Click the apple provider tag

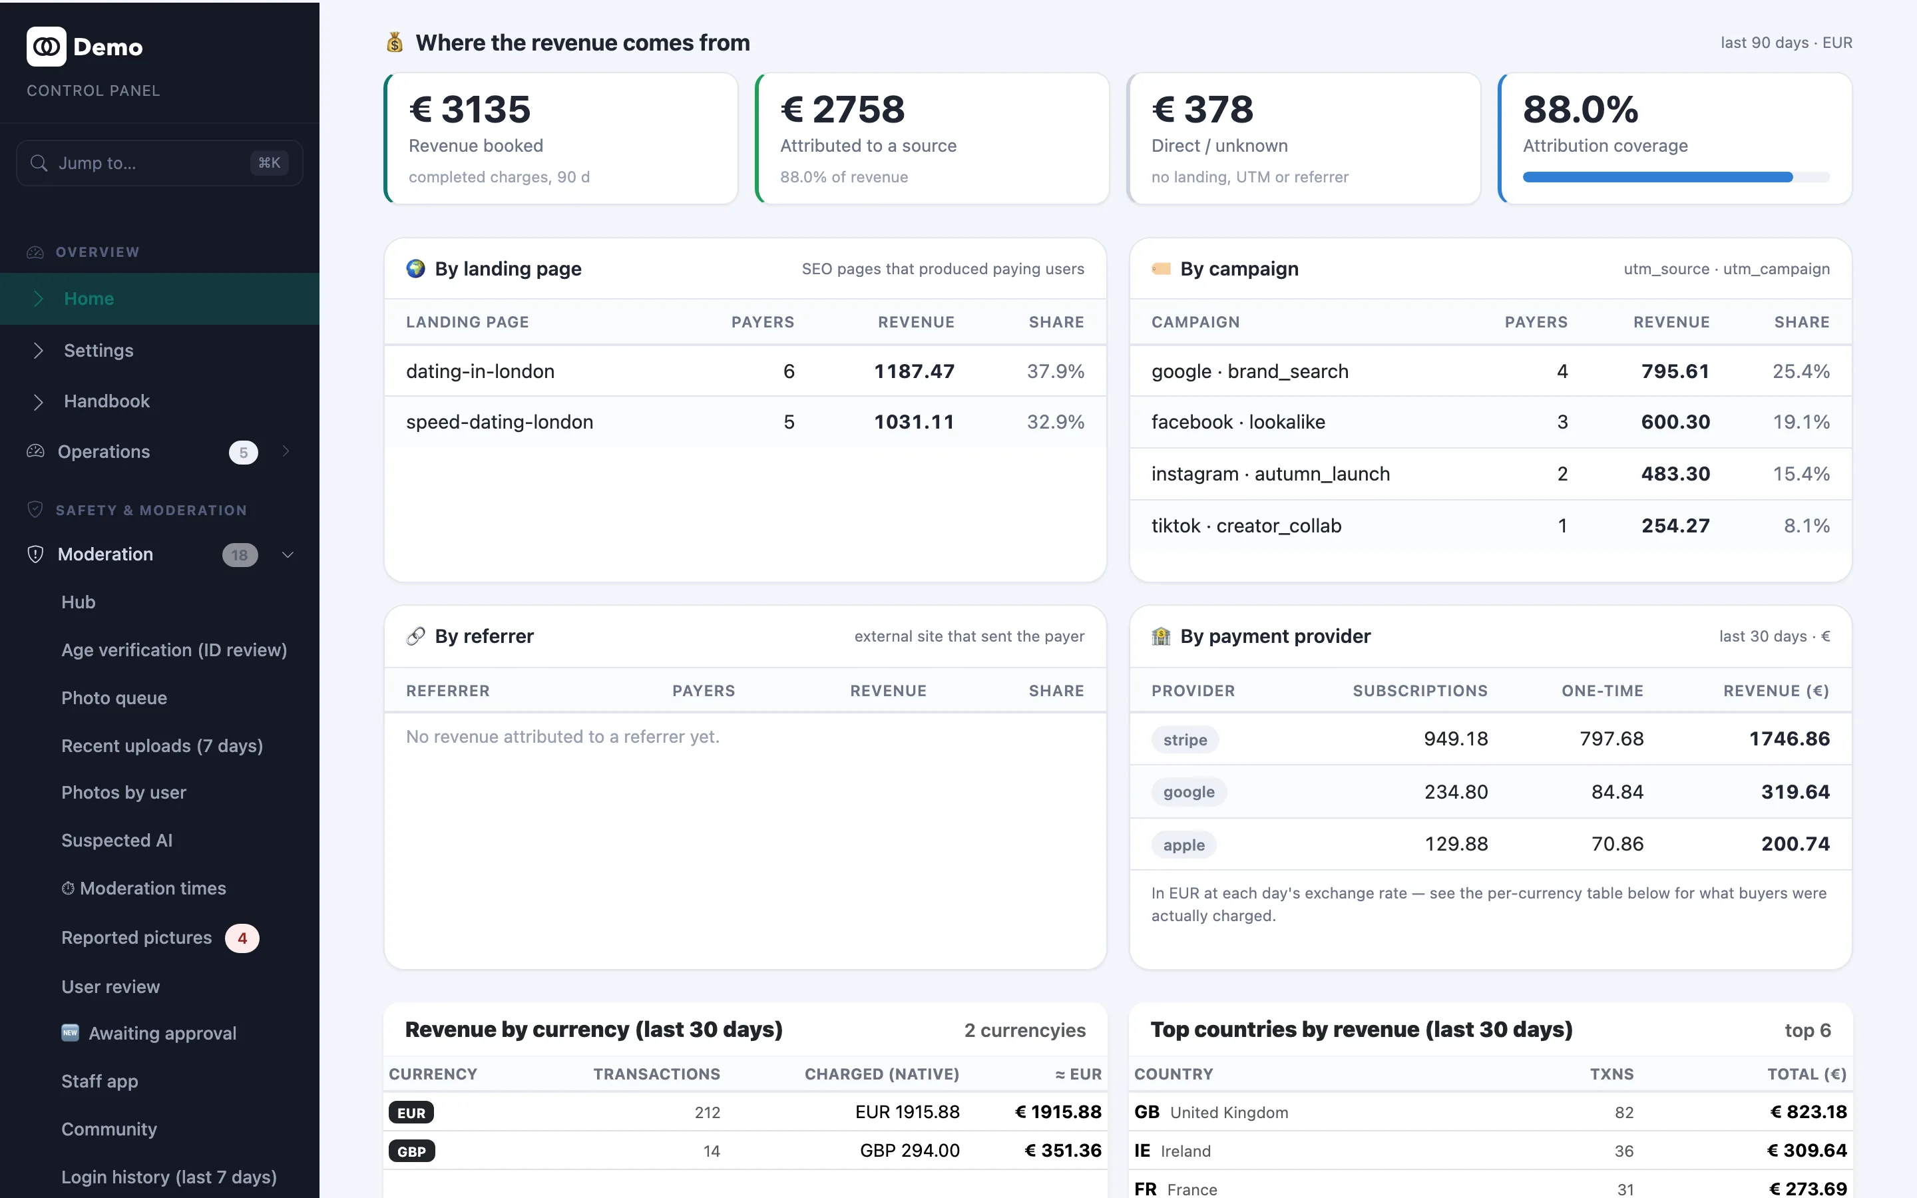tap(1183, 845)
